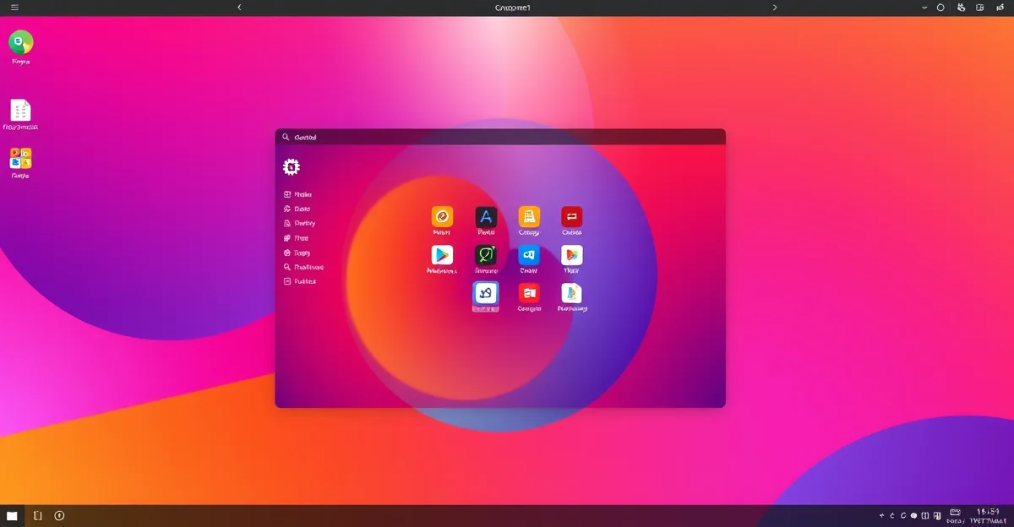Launch the white multicolor play app in the launcher's middle row
1014x527 pixels.
[572, 255]
